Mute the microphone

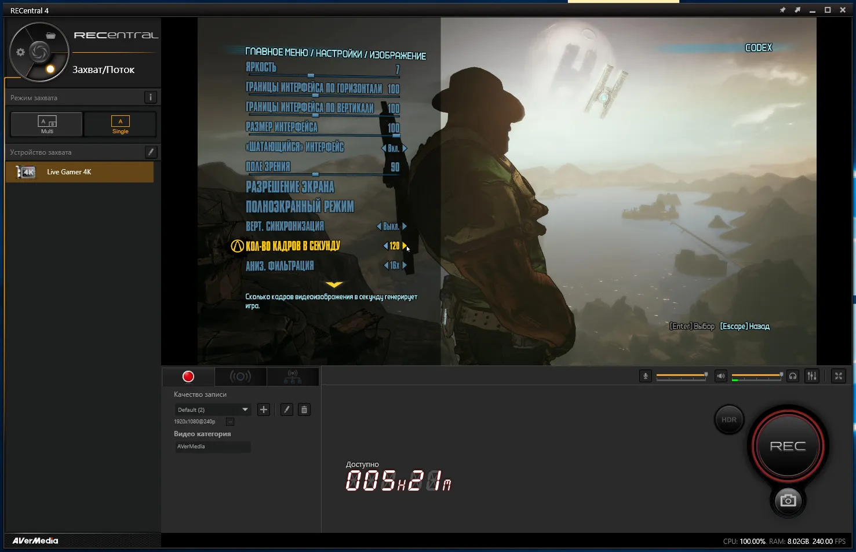(646, 376)
